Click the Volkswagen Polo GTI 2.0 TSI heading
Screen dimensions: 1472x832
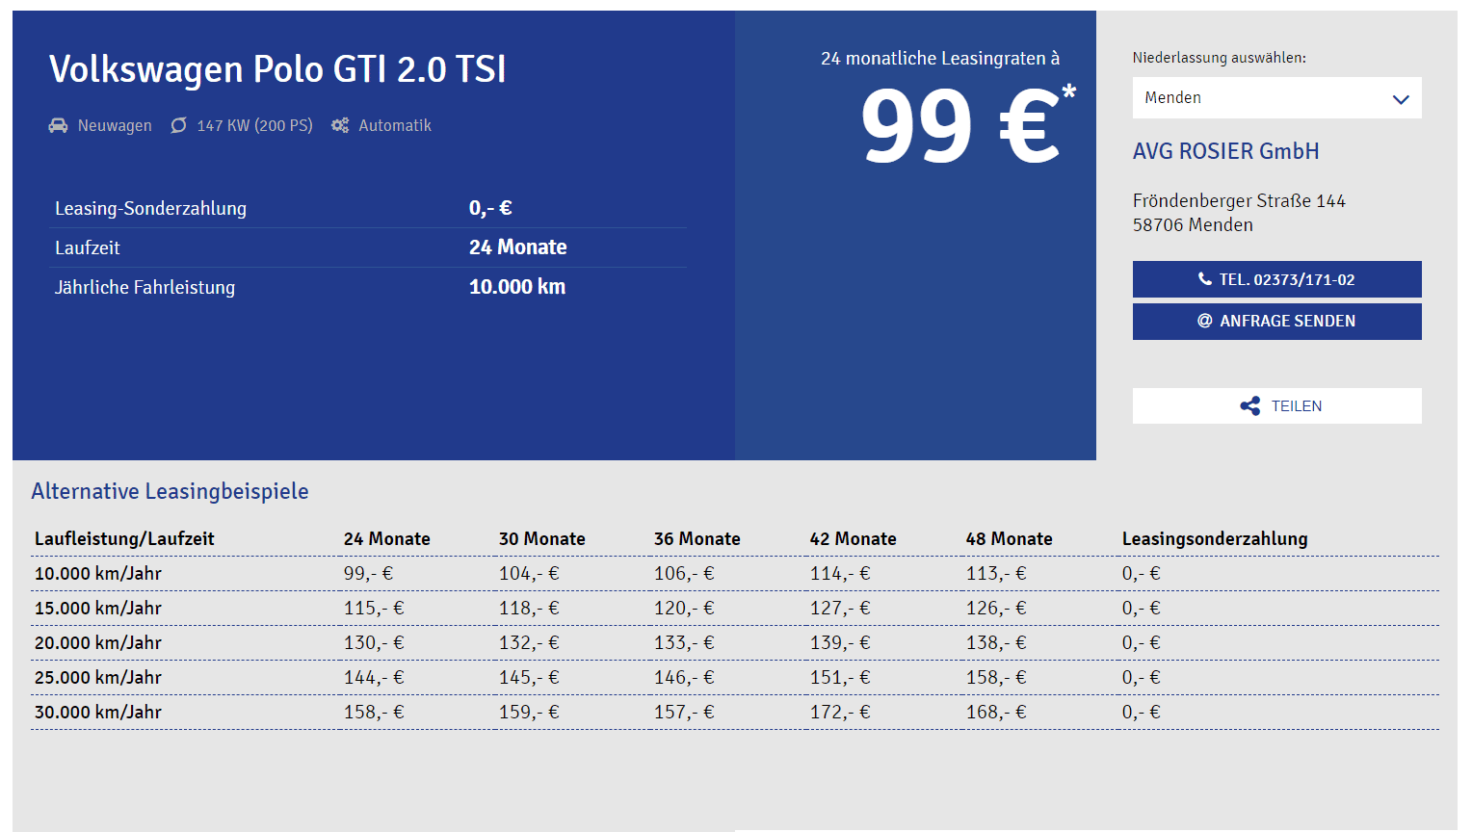pyautogui.click(x=277, y=69)
